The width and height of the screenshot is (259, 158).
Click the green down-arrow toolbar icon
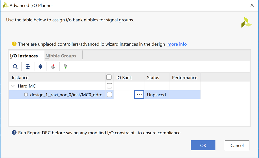[x=65, y=67]
